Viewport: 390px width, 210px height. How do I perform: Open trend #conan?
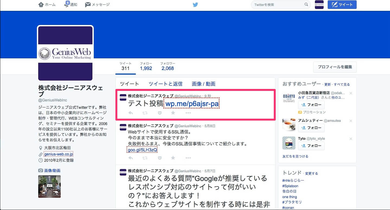click(289, 208)
